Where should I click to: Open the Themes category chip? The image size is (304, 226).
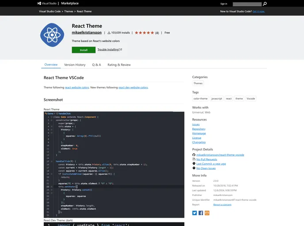point(198,83)
